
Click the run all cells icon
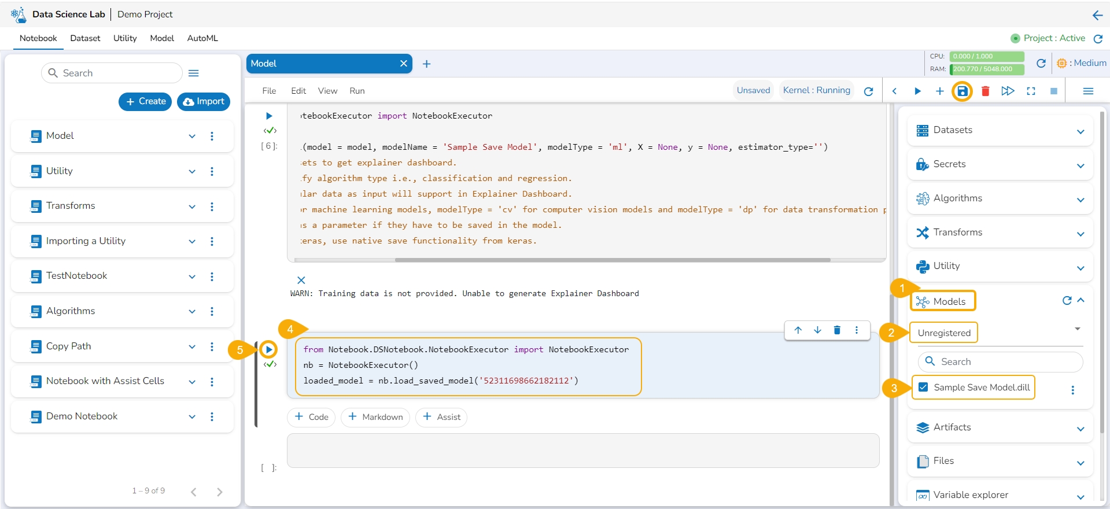[1008, 91]
